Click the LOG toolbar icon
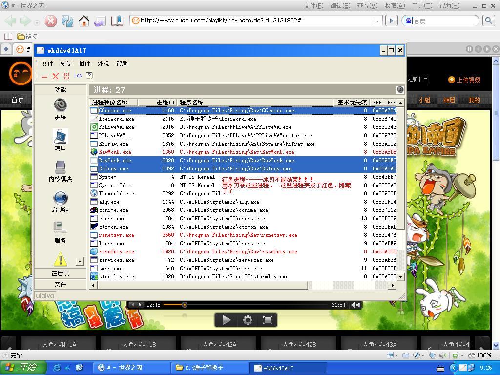500x375 pixels. point(78,76)
